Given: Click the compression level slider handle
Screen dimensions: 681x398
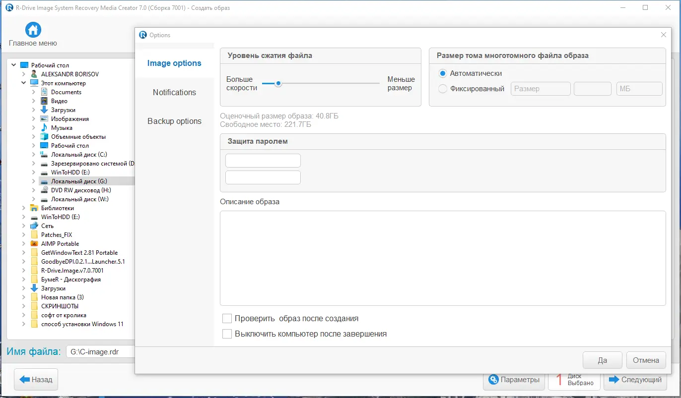Looking at the screenshot, I should coord(278,83).
